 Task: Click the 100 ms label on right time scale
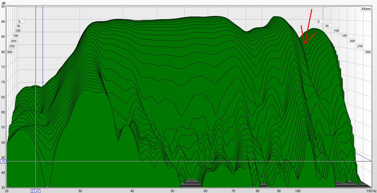(x=336, y=30)
